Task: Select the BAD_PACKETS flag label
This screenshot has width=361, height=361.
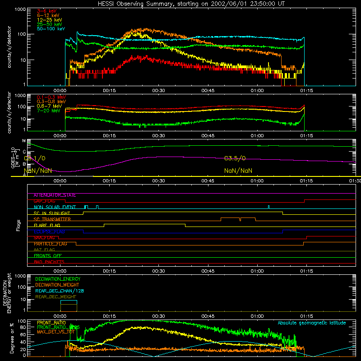Action: click(49, 262)
